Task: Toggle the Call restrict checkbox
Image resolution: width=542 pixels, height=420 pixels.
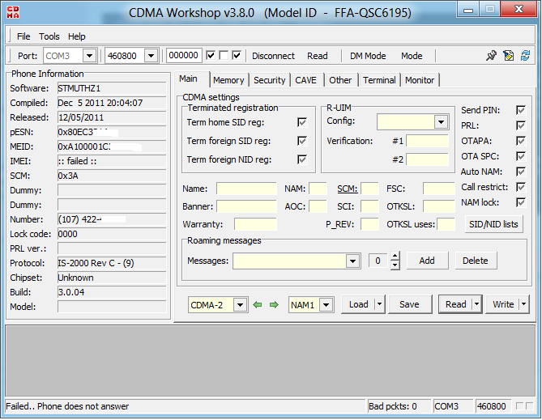Action: [521, 187]
